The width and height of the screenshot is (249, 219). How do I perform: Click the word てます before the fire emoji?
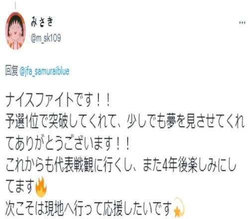(x=20, y=187)
